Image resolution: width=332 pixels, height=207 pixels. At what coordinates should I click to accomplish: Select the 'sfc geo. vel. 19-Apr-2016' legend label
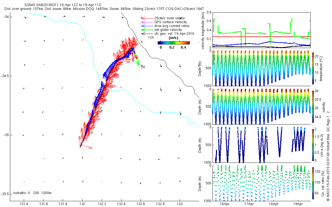click(x=174, y=33)
